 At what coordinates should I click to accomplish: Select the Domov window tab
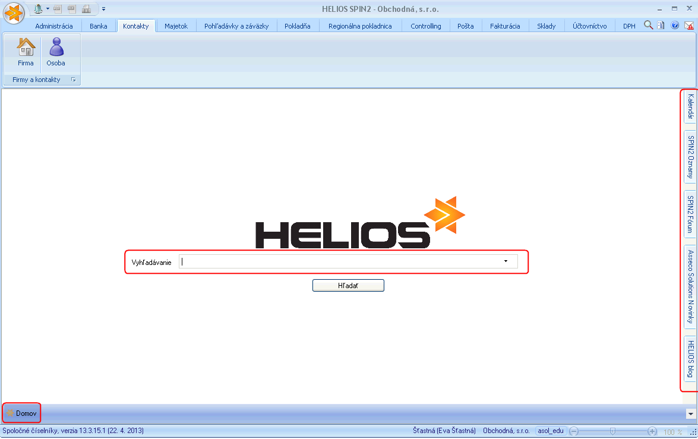click(22, 413)
